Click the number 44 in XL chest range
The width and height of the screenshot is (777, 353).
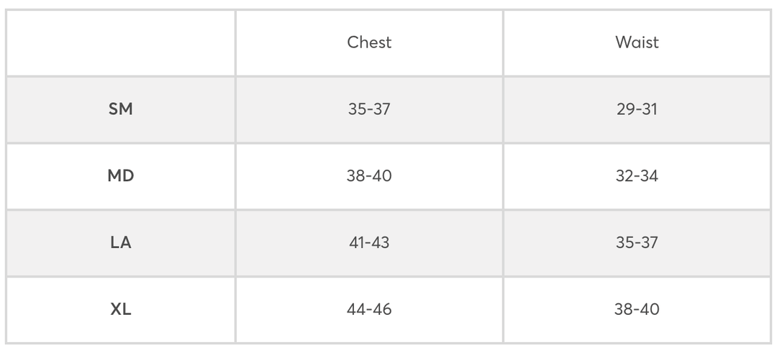(x=356, y=310)
